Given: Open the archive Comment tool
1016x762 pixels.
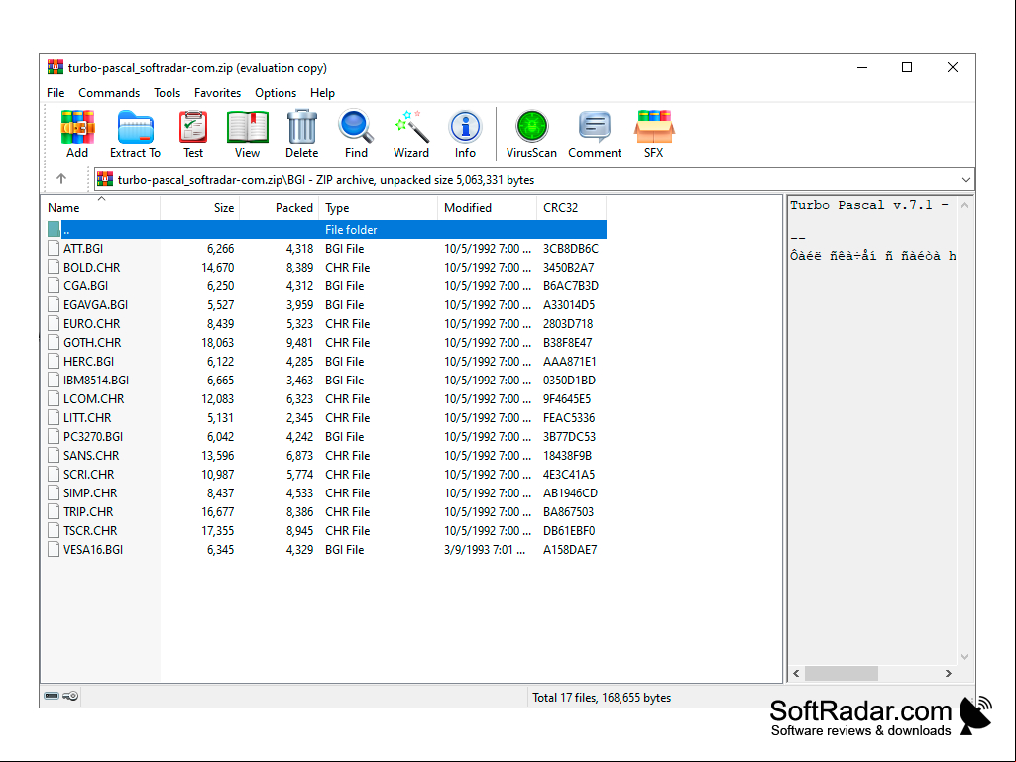Looking at the screenshot, I should point(595,134).
